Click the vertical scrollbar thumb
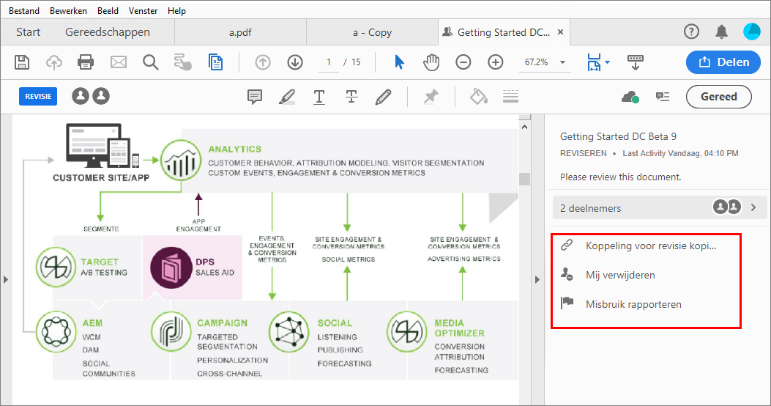771x406 pixels. point(525,179)
